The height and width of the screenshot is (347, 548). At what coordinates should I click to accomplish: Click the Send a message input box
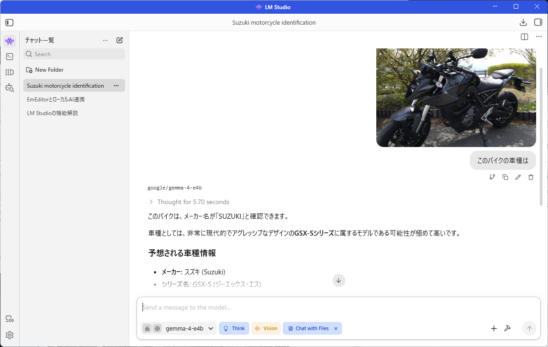tap(338, 308)
